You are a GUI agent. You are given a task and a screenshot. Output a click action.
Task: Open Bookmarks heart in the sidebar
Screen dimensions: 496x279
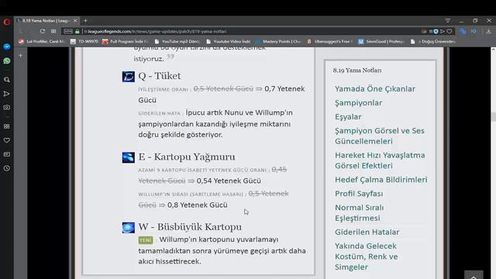pos(7,140)
